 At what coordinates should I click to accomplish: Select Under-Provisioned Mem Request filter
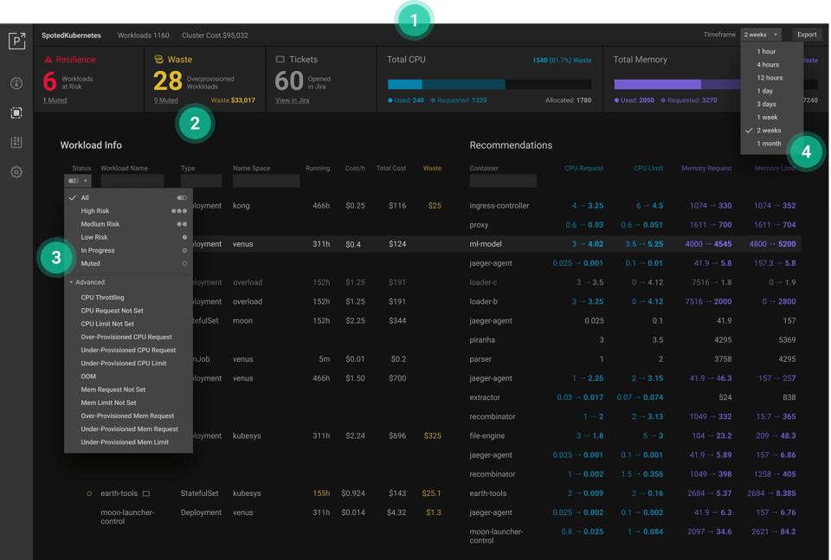tap(128, 429)
